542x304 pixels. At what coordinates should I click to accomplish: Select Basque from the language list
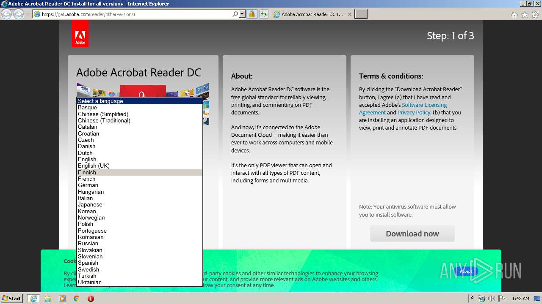[140, 108]
